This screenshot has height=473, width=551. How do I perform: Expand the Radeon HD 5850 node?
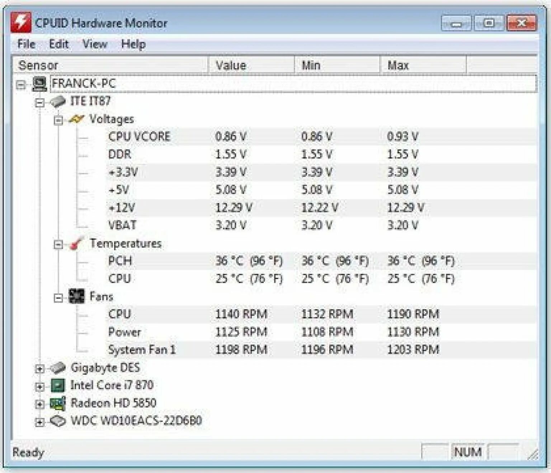click(x=40, y=404)
